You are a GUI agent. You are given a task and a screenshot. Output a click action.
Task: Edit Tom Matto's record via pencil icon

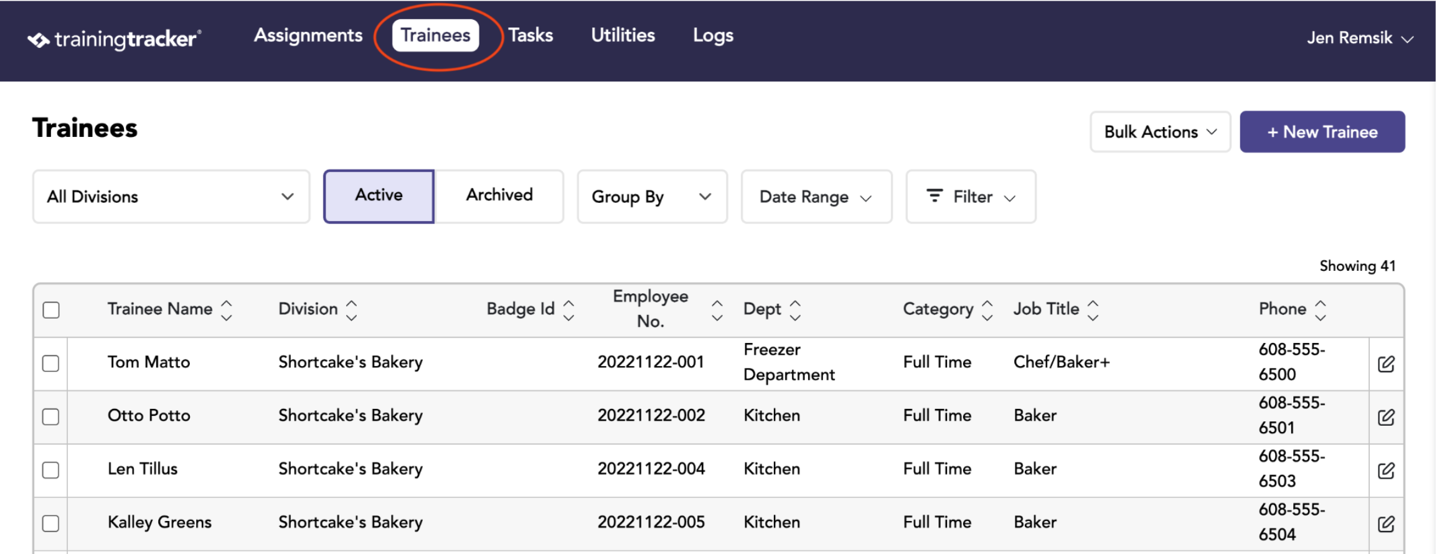coord(1386,364)
